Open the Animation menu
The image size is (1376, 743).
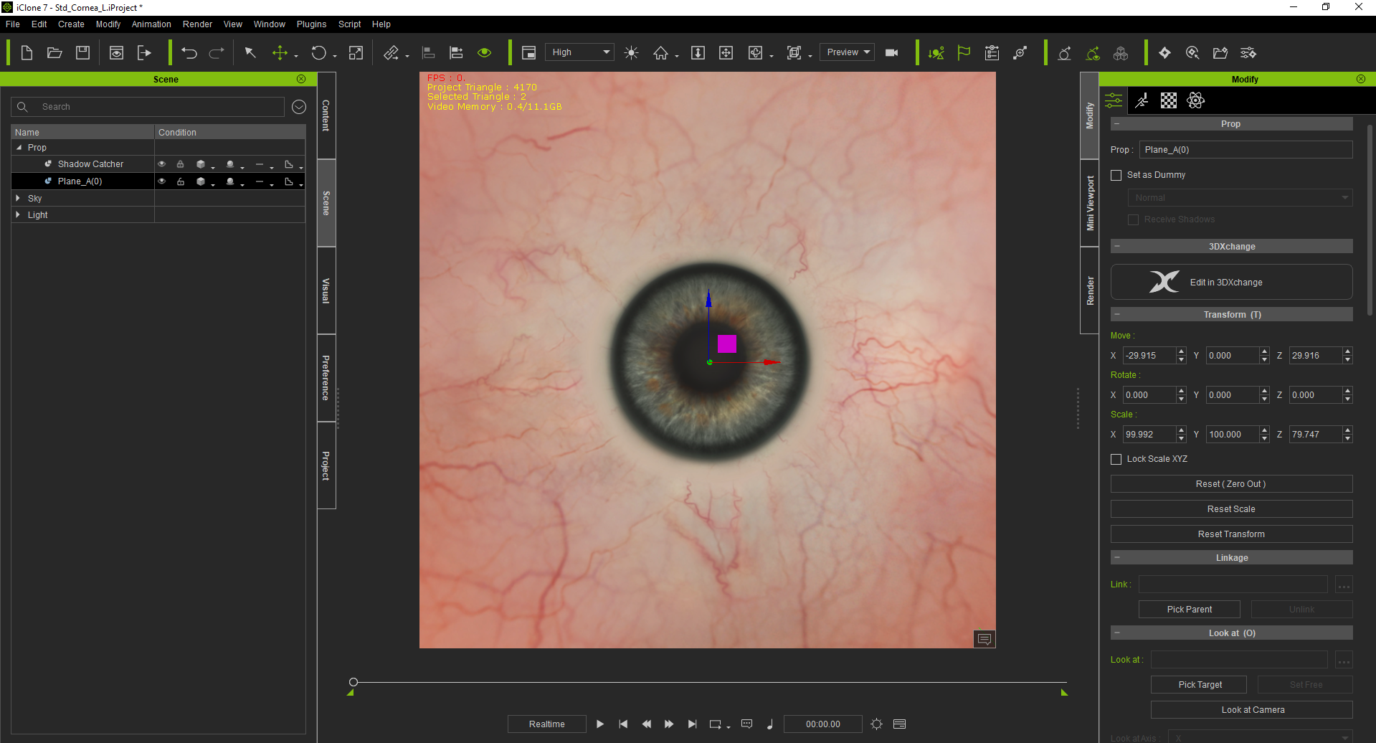pyautogui.click(x=151, y=24)
